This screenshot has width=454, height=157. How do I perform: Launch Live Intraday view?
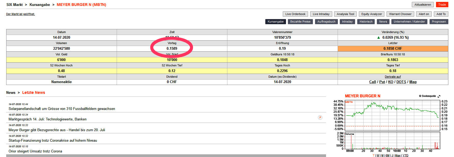coord(321,14)
